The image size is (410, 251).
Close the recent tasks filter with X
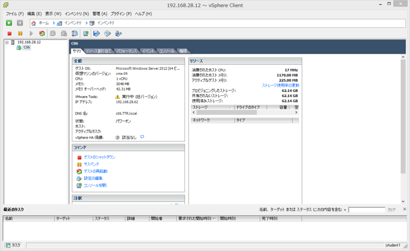pyautogui.click(x=404, y=209)
